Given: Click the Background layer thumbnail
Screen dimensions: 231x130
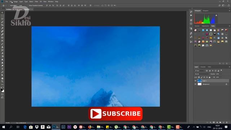Looking at the screenshot, I should click(x=200, y=84).
